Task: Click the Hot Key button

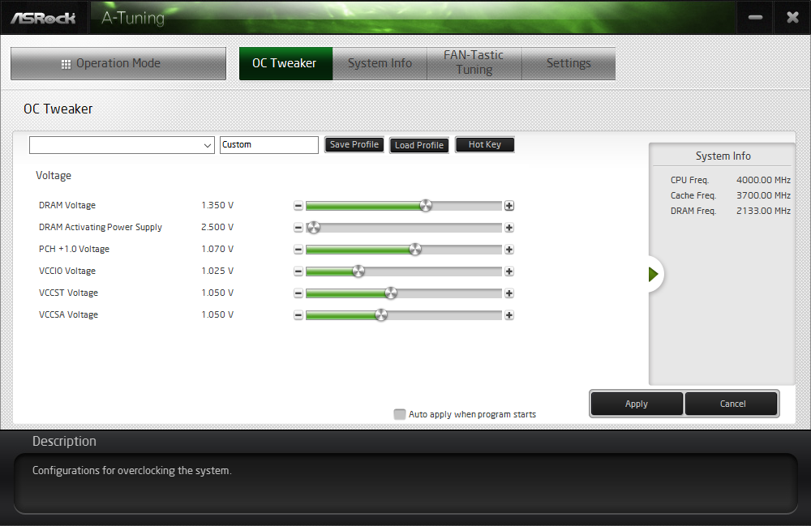Action: tap(485, 145)
